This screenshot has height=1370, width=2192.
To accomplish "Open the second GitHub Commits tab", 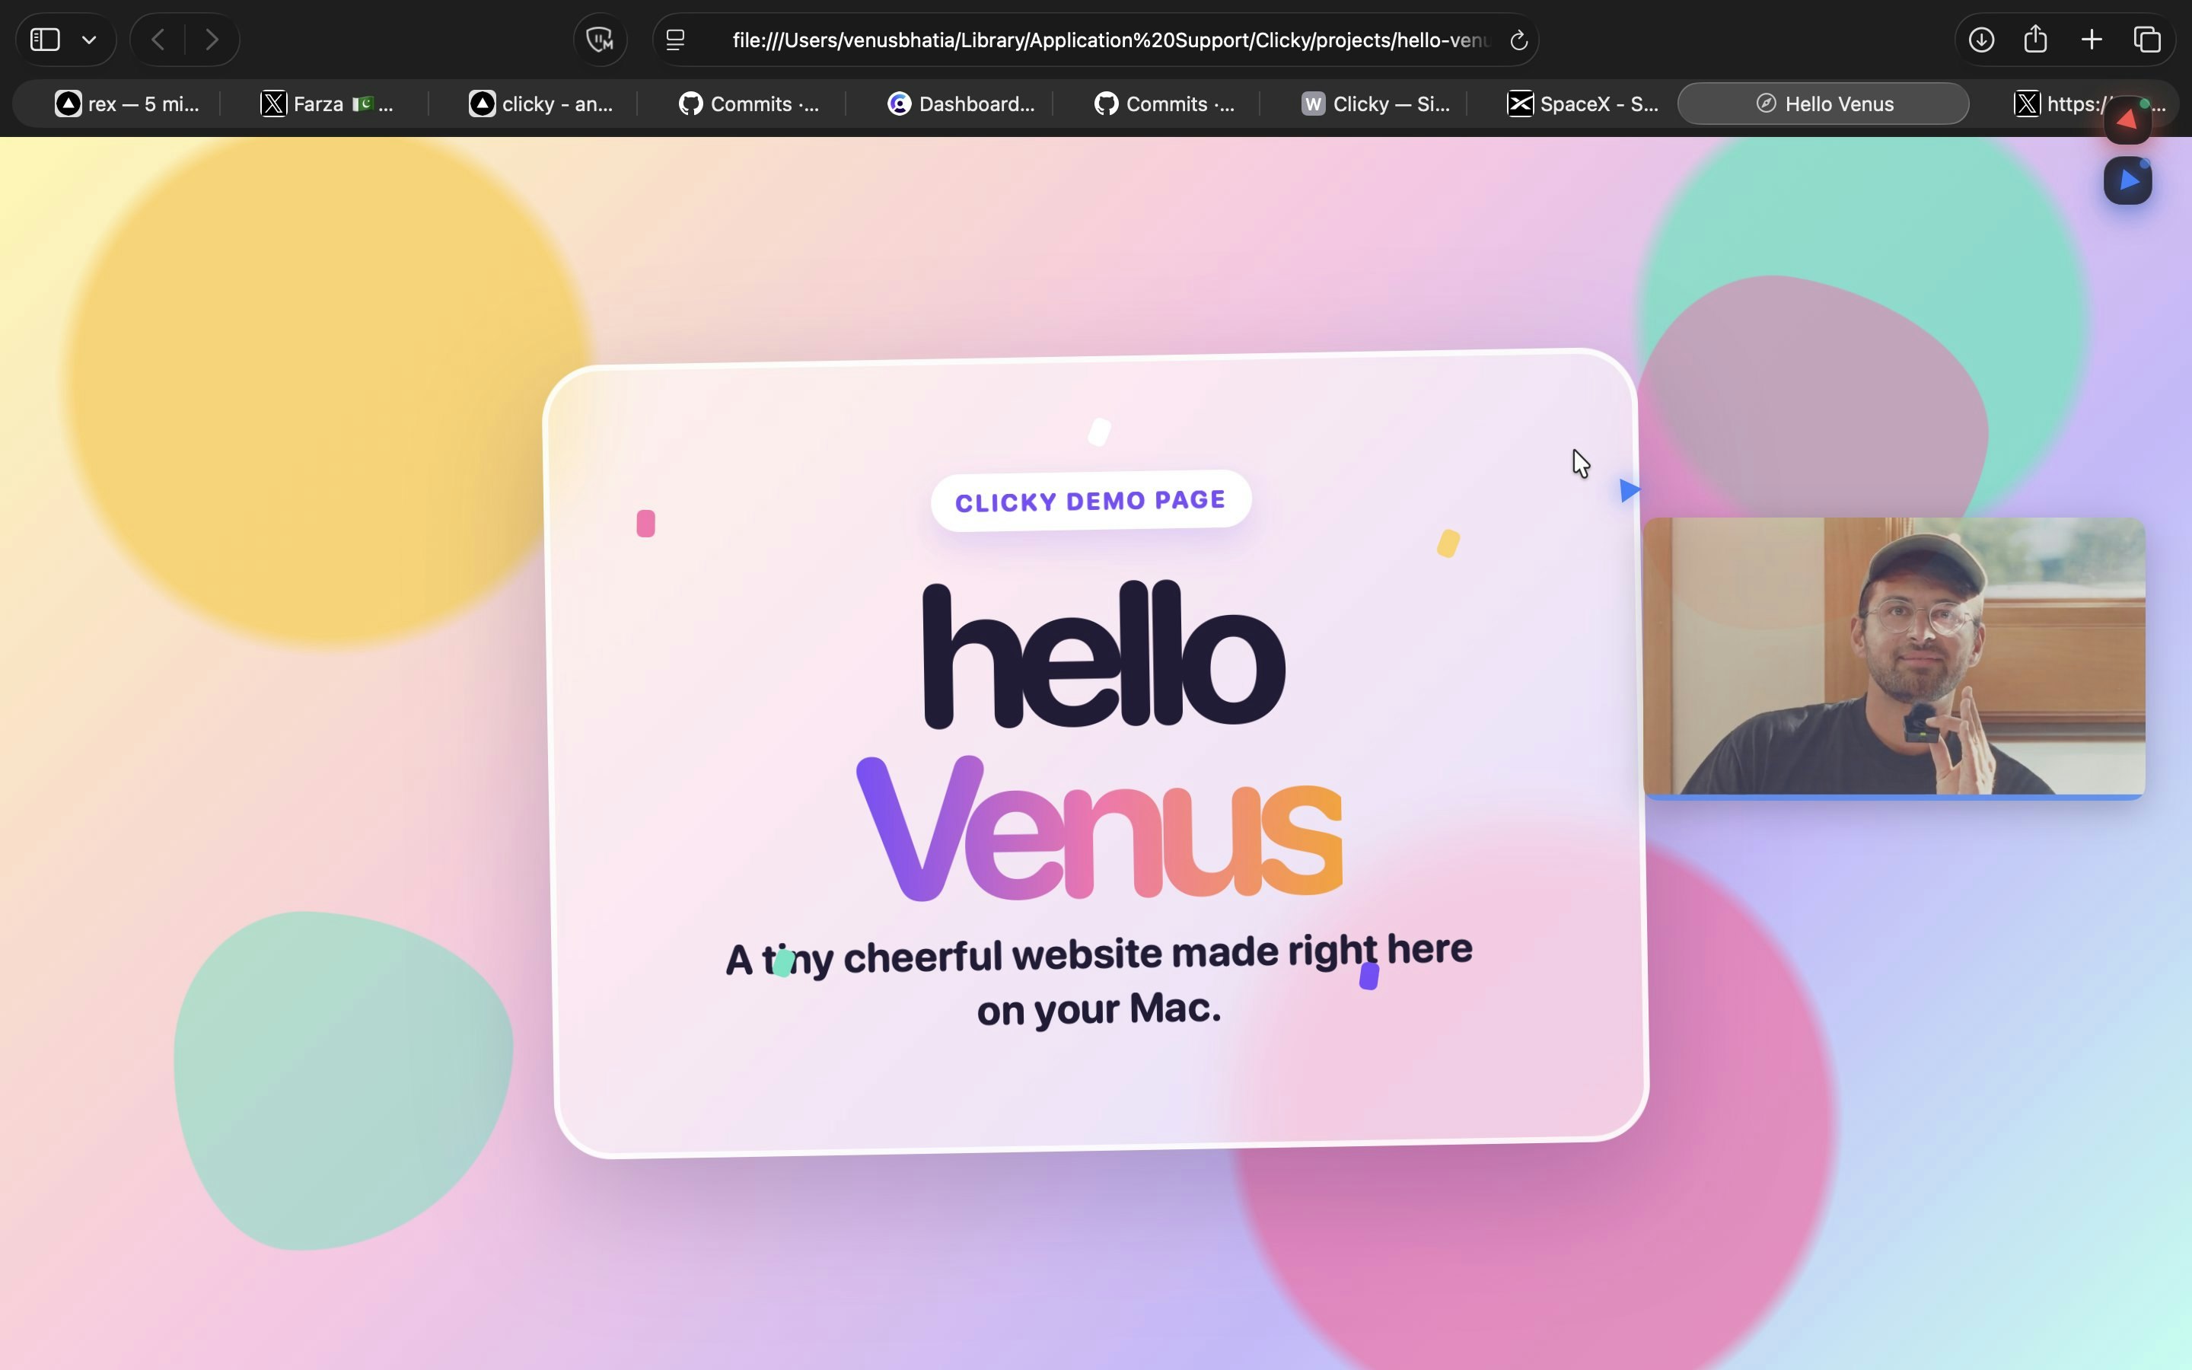I will point(1164,104).
